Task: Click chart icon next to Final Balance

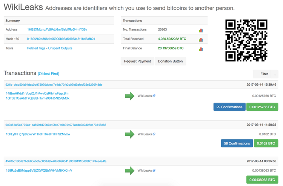Action: [201, 49]
